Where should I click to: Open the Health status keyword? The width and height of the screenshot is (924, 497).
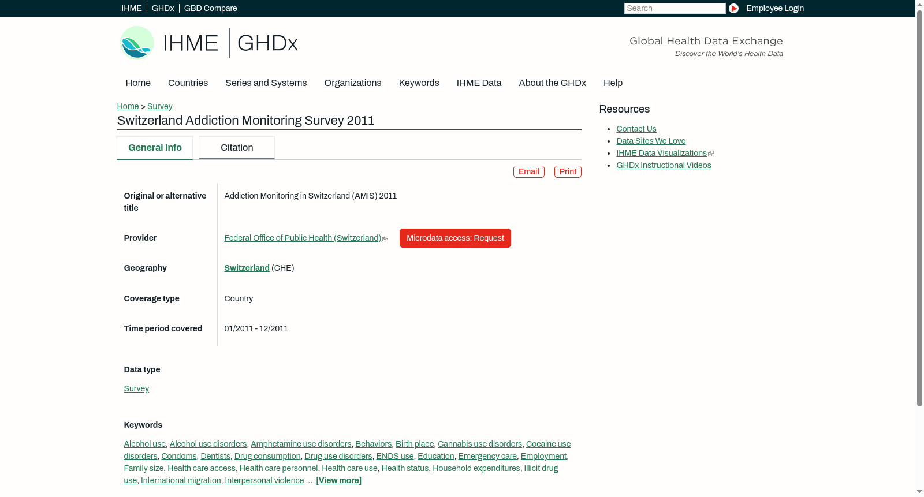[405, 468]
